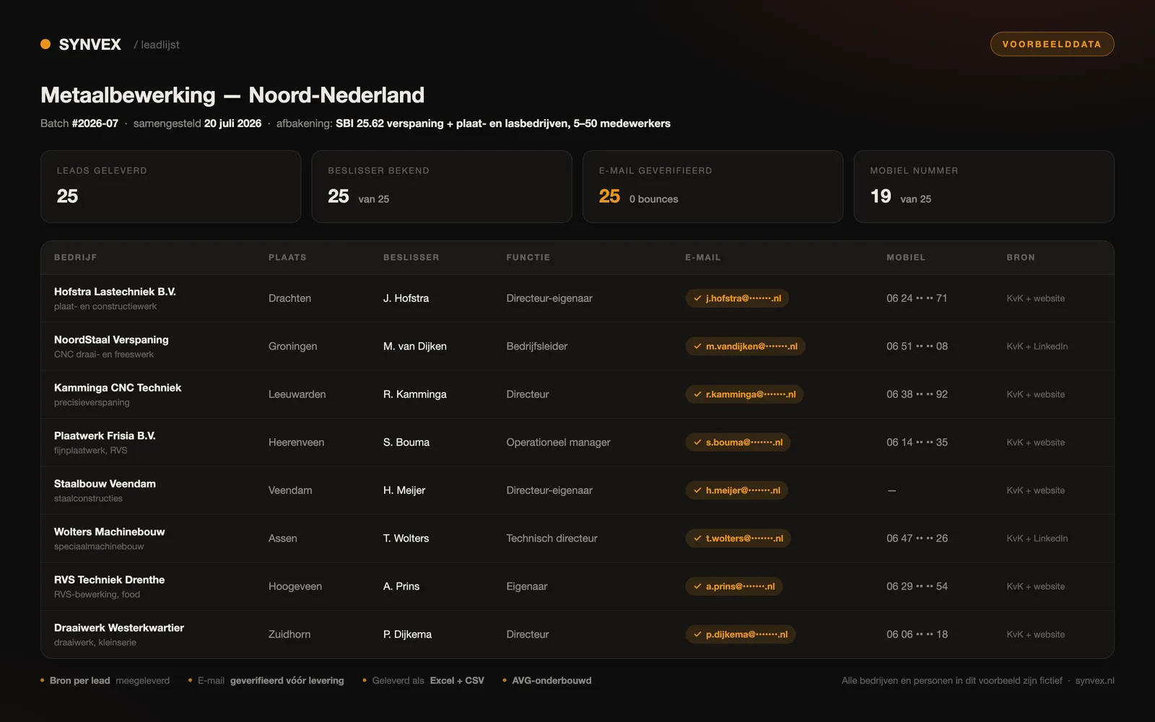Click the VOORBEELDDATA badge button
1155x722 pixels.
(1052, 44)
